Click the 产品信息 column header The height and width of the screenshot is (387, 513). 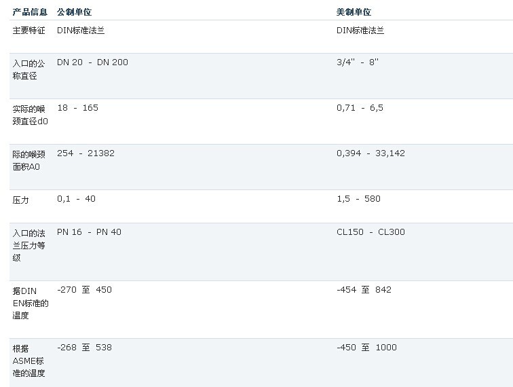pos(30,12)
